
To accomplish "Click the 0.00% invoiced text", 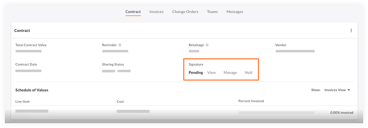I will [342, 112].
